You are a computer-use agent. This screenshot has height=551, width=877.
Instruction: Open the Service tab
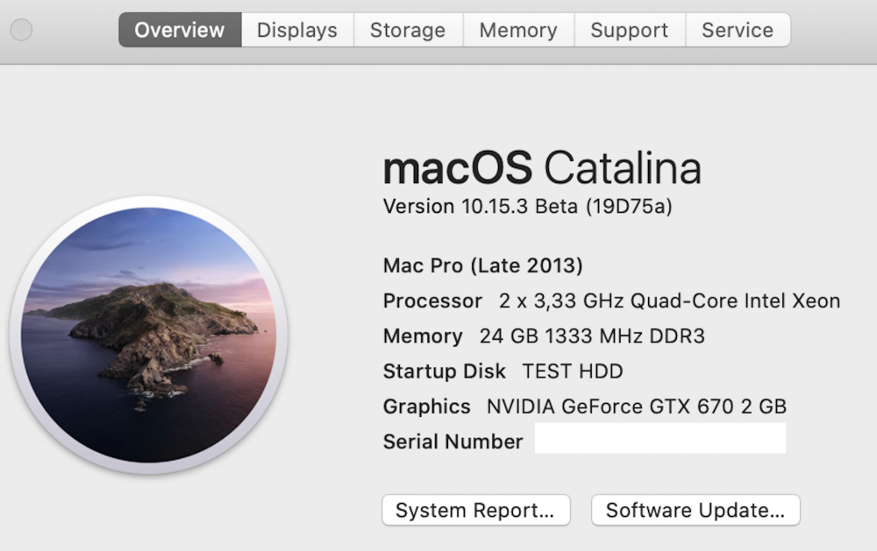click(x=738, y=30)
